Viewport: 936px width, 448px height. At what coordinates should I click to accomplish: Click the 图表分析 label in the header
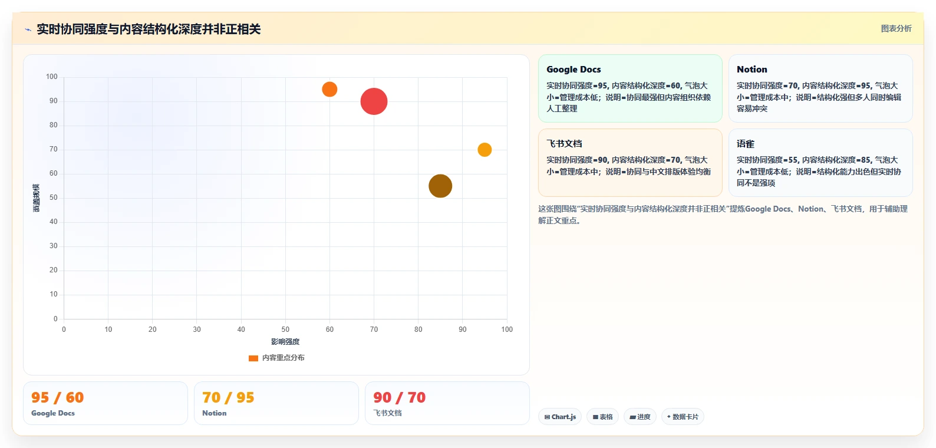click(896, 28)
